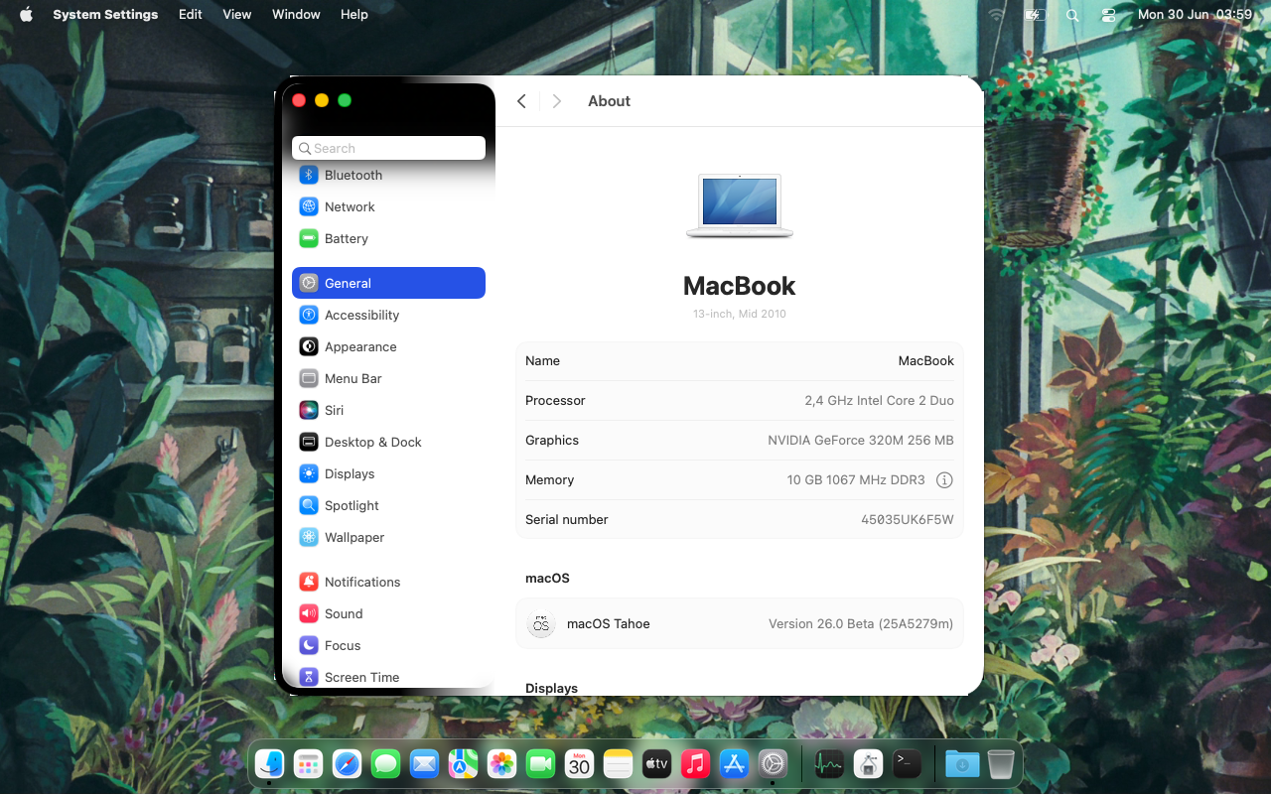Open Screen Time in sidebar
The height and width of the screenshot is (794, 1271).
point(388,677)
